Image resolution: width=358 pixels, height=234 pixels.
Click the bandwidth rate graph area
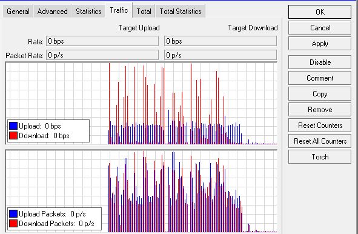141,103
